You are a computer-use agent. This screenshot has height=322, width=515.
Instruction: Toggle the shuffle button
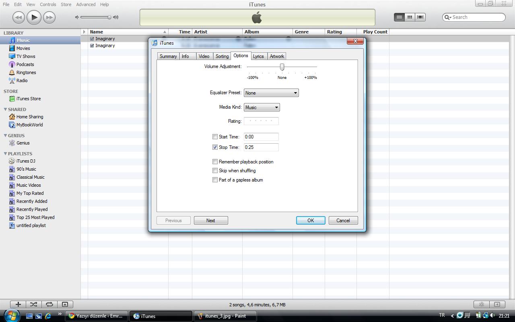coord(33,305)
